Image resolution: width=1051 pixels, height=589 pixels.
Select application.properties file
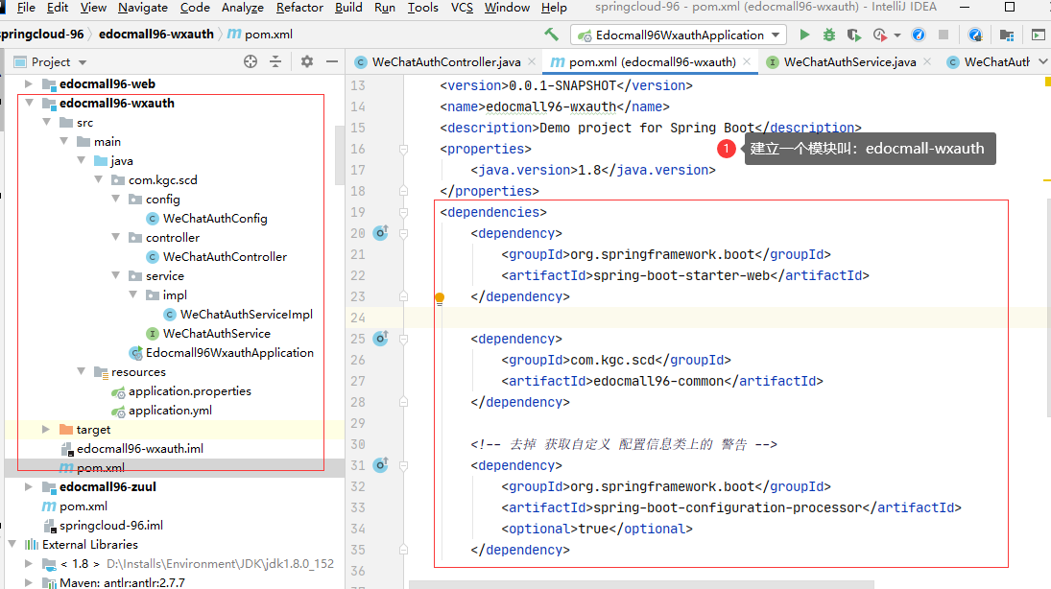pyautogui.click(x=190, y=390)
